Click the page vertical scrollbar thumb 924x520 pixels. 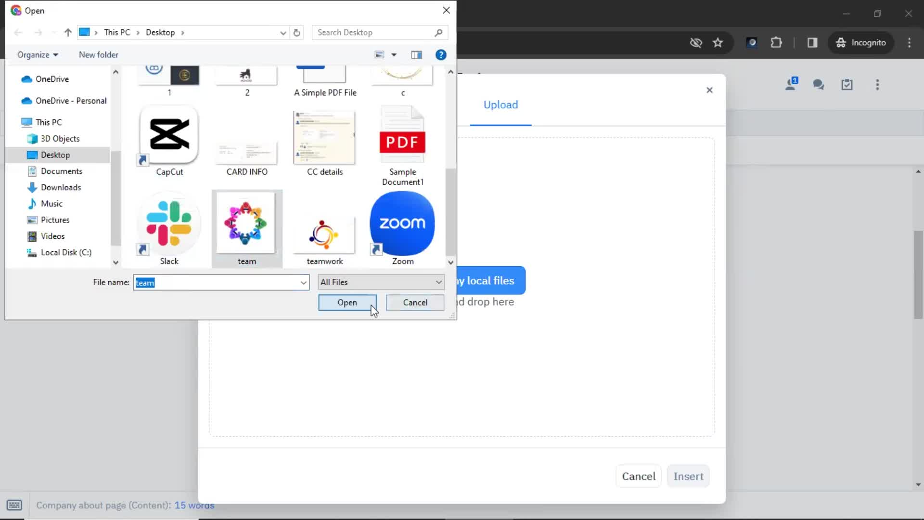918,275
